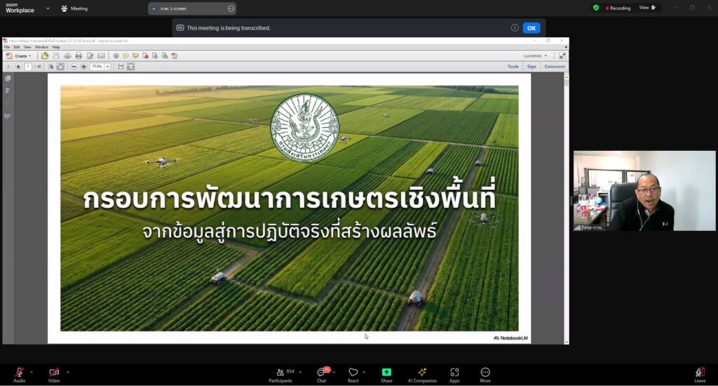Viewport: 718px width, 386px height.
Task: Click the speaker's video thumbnail
Action: pos(644,191)
